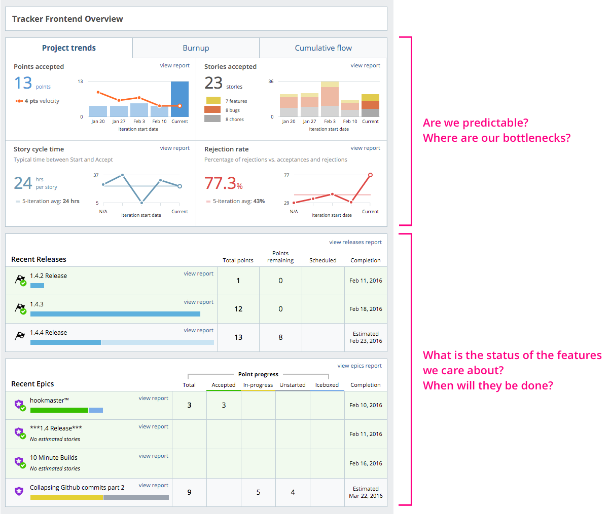Click the Tracker Frontend Overview title

pyautogui.click(x=67, y=19)
